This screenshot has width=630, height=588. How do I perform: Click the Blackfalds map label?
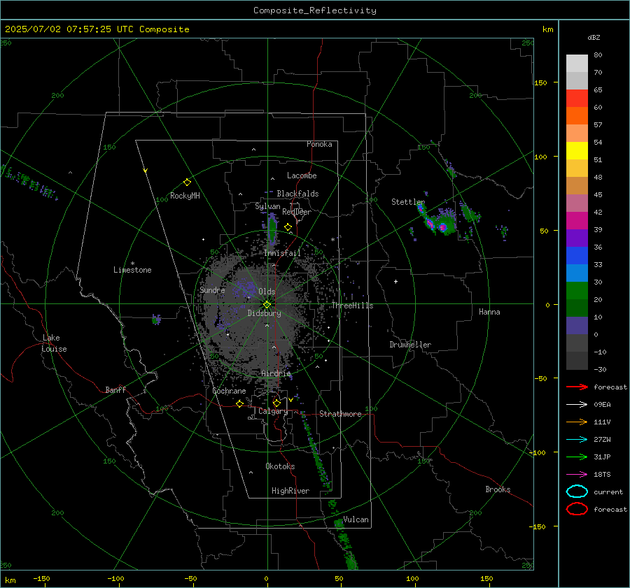(297, 194)
